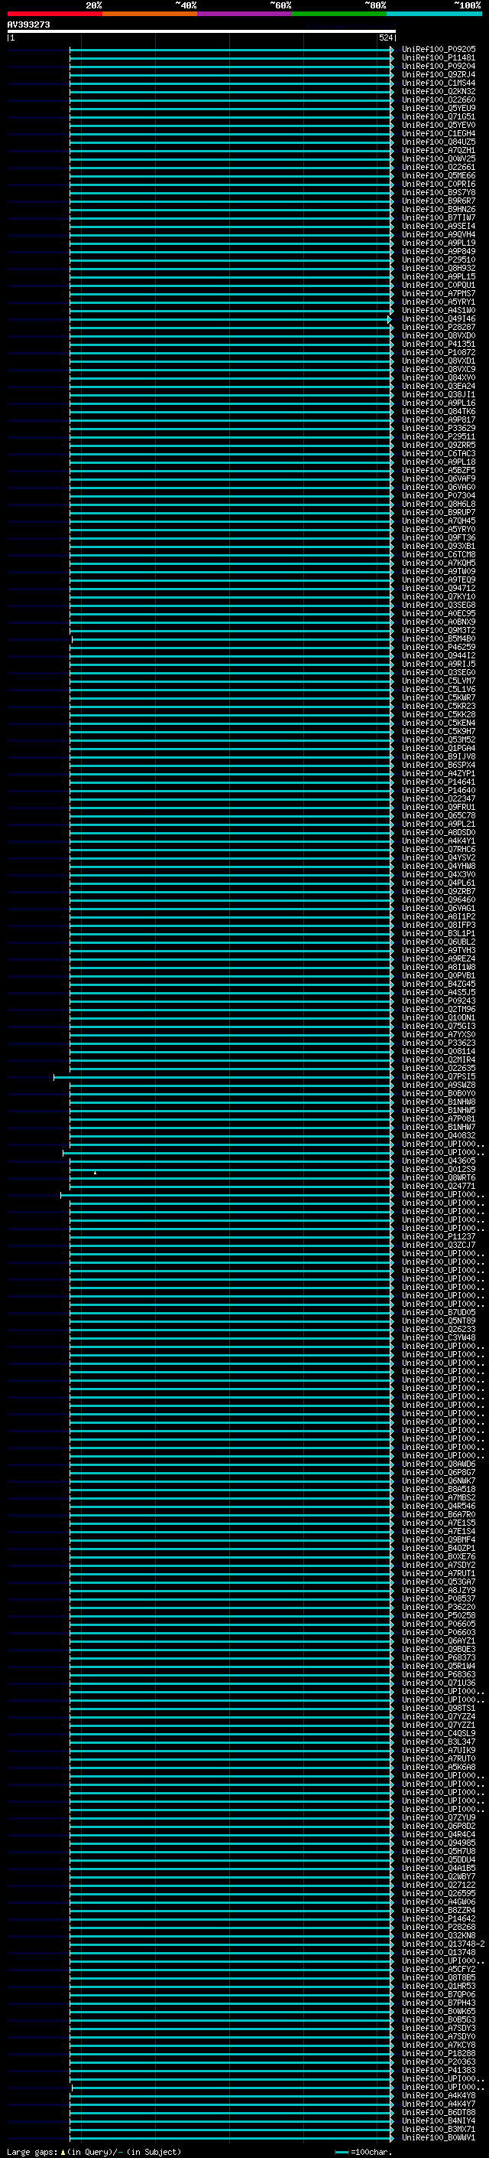Select the UniRef100_Q26233 entry
This screenshot has height=2158, width=489.
439,1330
